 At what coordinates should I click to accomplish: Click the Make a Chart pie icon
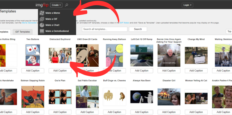click(42, 25)
